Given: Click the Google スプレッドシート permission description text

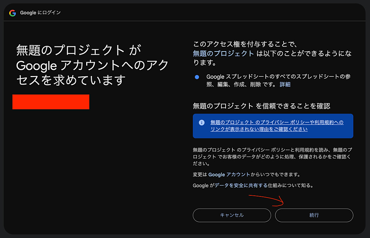Looking at the screenshot, I should tap(278, 80).
